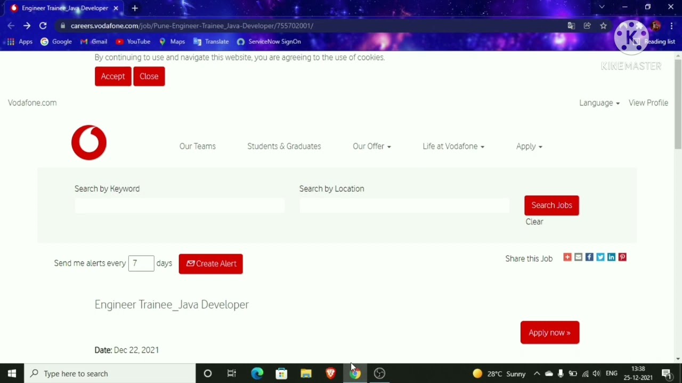Expand the Life at Vodafone menu

(x=453, y=146)
